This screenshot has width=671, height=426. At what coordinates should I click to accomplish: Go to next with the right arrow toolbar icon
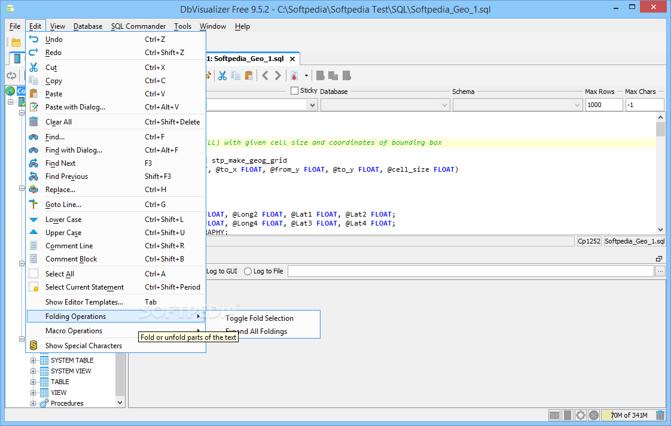click(x=277, y=76)
